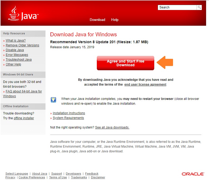Open Troubleshoot Java link
This screenshot has width=209, height=190.
[x=19, y=60]
